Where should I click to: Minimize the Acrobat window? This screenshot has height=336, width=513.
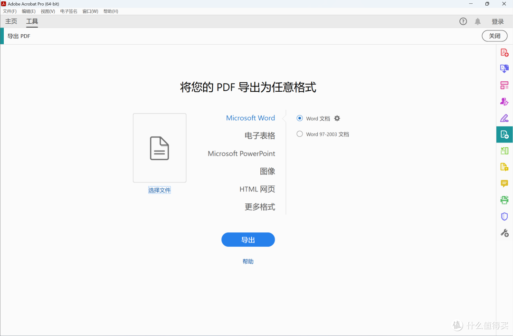[x=471, y=4]
